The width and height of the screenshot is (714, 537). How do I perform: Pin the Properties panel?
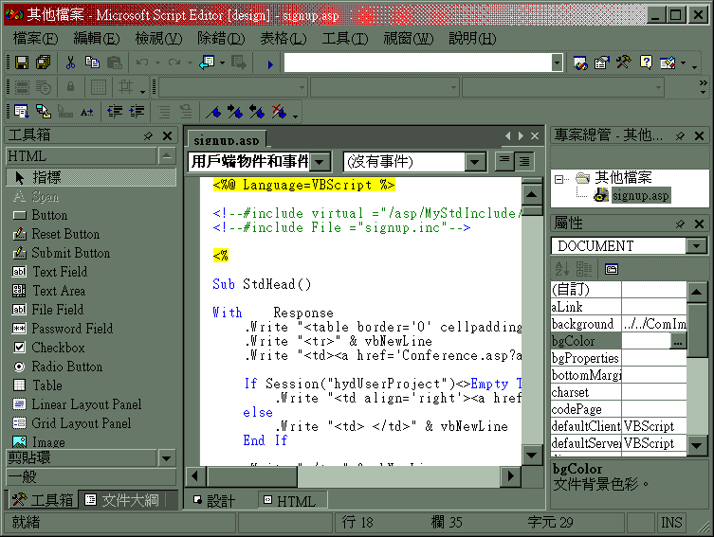(x=680, y=224)
